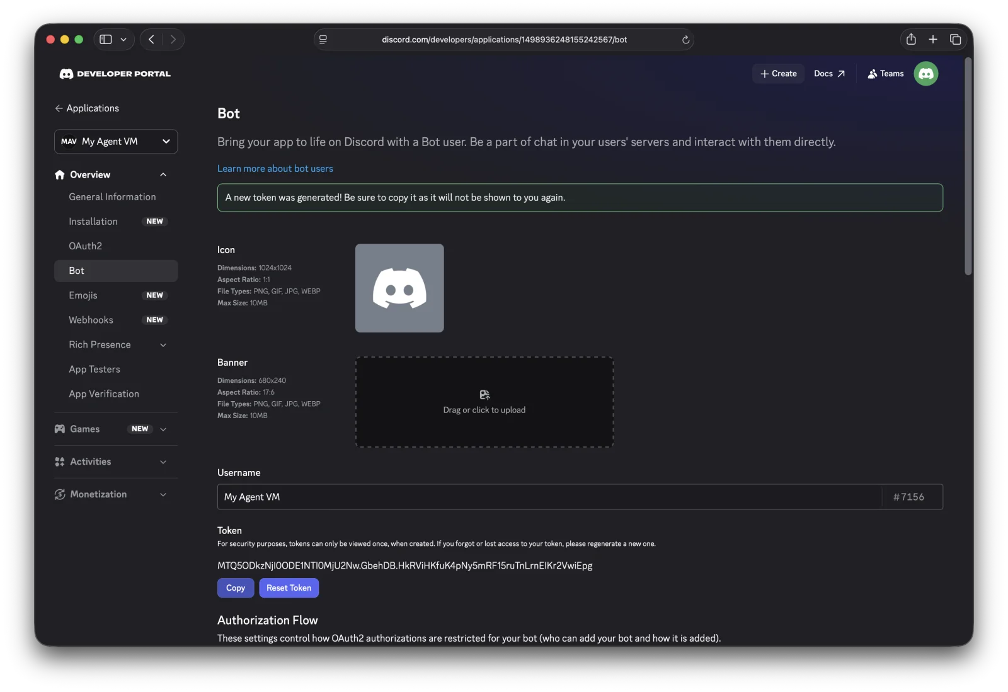Click the NEW badge next to Installation
1008x692 pixels.
[155, 222]
